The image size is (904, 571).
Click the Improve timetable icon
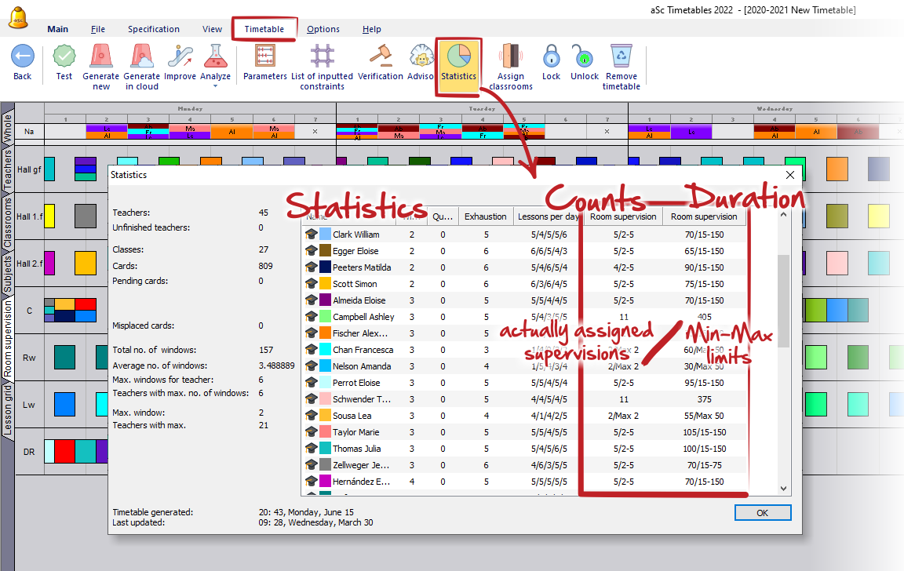[x=180, y=56]
